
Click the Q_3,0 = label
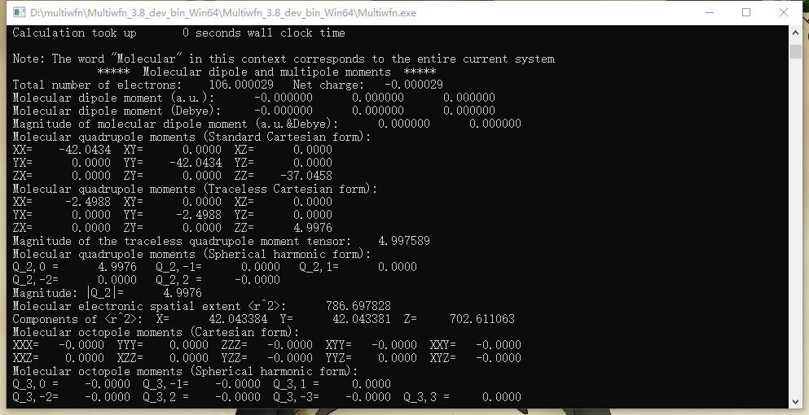[36, 384]
